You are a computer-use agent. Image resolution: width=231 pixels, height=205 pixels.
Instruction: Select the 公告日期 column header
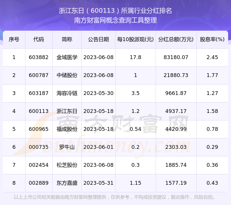tap(98, 39)
